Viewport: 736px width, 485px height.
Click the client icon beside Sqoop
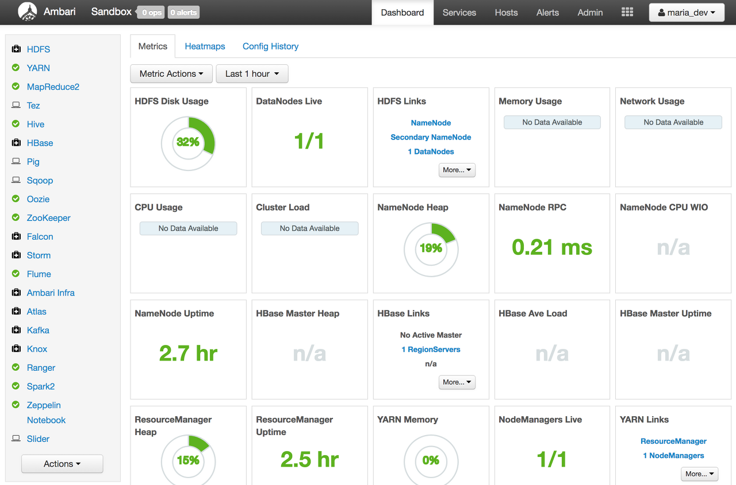tap(16, 180)
